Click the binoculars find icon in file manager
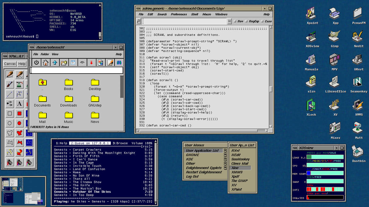 pos(119,62)
